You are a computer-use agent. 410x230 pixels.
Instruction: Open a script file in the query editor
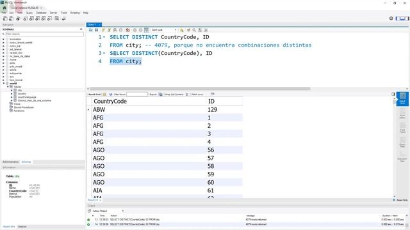click(90, 30)
